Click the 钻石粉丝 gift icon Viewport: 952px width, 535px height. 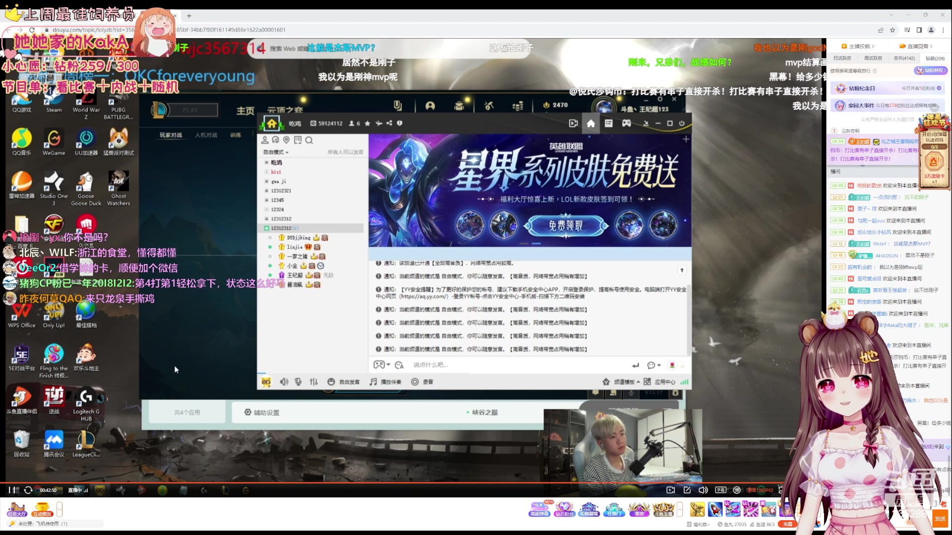tap(564, 509)
